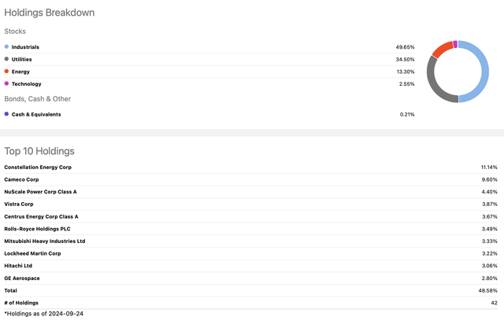Screen dimensions: 504x324
Task: Open Centrus Energy Corp Class A
Action: 42,216
